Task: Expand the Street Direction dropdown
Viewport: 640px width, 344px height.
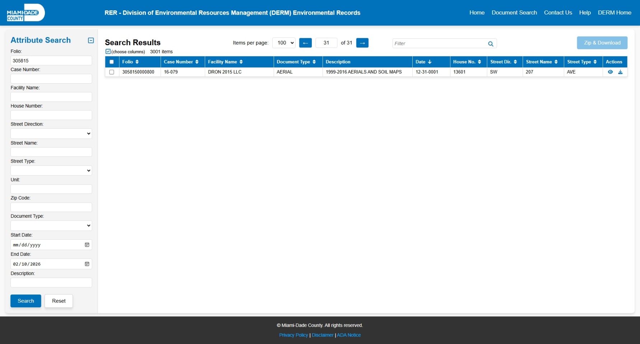Action: [51, 134]
